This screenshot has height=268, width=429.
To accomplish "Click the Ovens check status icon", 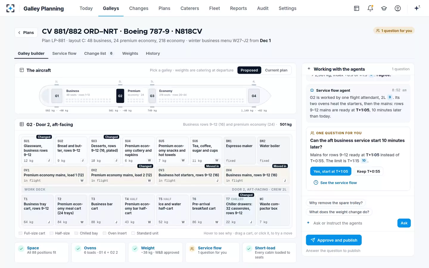I will click(78, 249).
